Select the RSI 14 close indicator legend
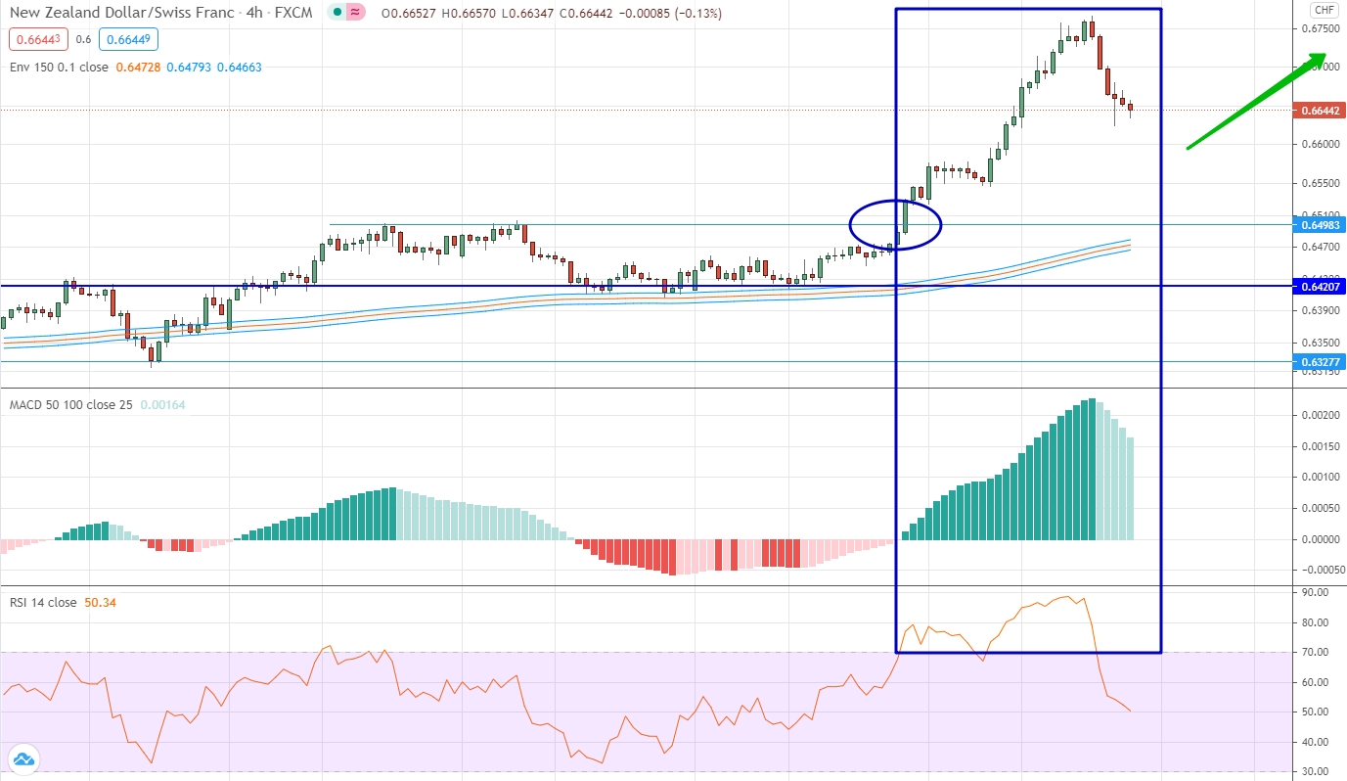The width and height of the screenshot is (1347, 781). click(x=42, y=602)
